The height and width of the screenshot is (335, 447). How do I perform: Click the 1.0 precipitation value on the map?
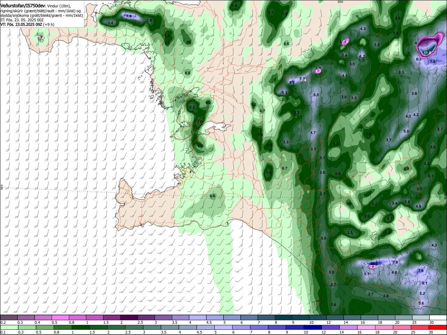(189, 43)
